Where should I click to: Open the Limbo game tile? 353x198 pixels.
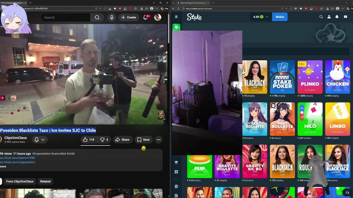338,119
